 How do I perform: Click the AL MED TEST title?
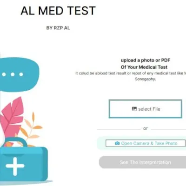58,11
